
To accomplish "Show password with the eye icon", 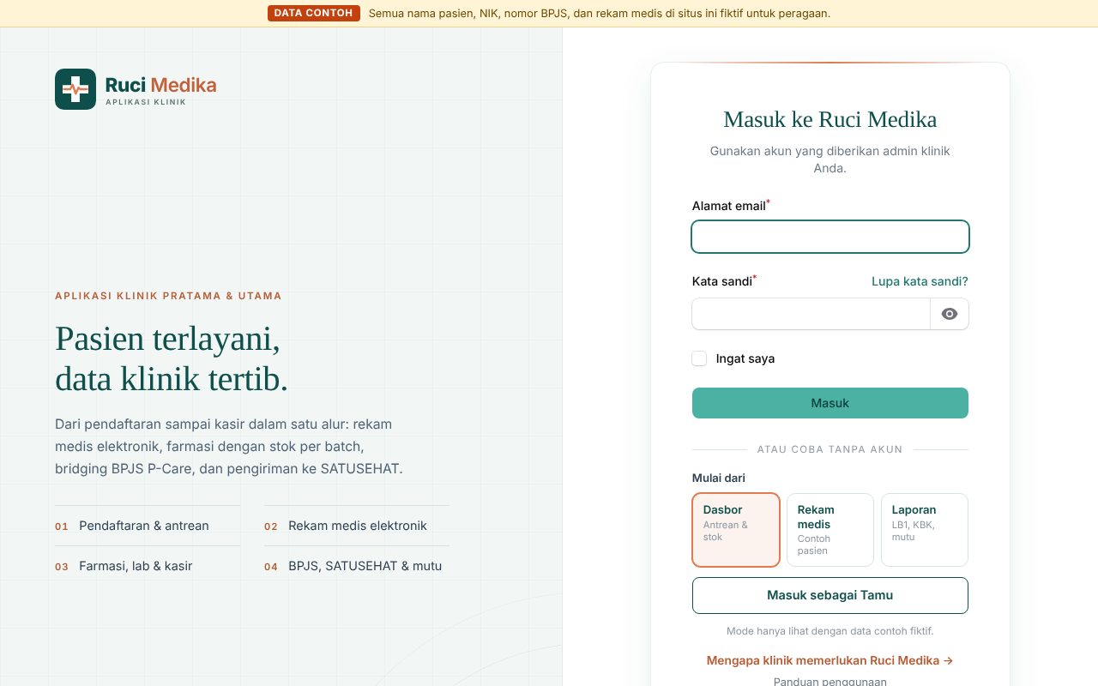I will tap(950, 314).
